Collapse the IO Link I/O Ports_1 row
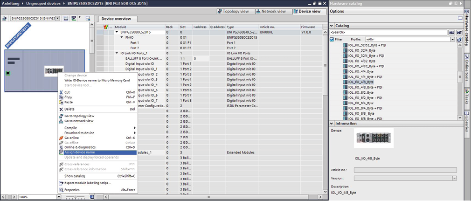The height and width of the screenshot is (201, 471). pos(116,53)
